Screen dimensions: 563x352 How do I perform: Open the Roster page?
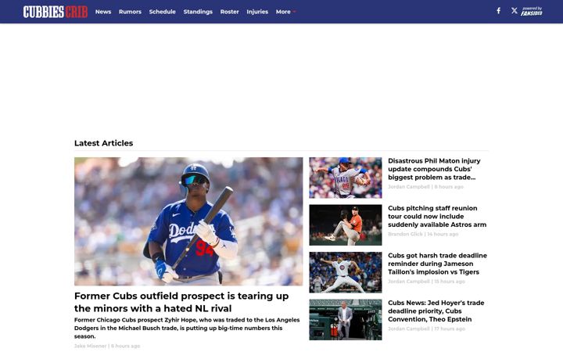pos(229,12)
